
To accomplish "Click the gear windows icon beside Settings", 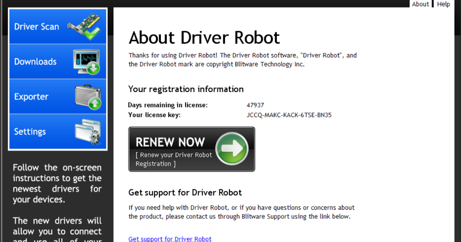I will point(88,132).
